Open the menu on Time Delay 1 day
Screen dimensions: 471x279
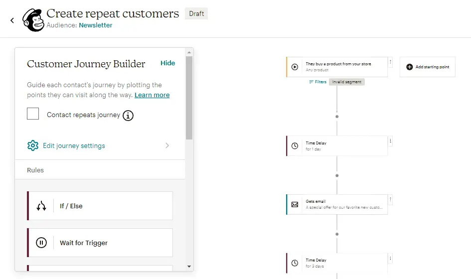pos(390,141)
